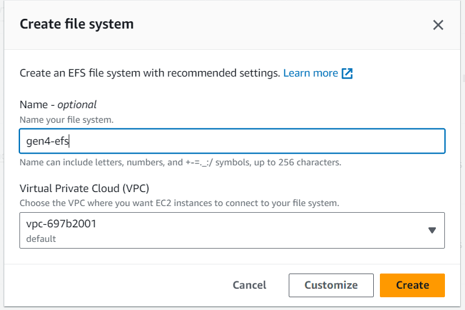This screenshot has width=465, height=310.
Task: Click the Choose the VPC description text
Action: coord(179,203)
